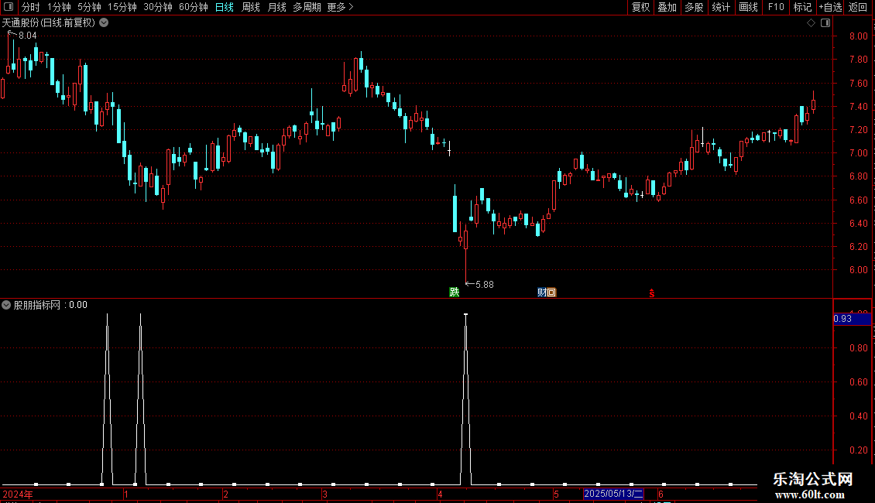Click 返回 to go back

[x=858, y=7]
